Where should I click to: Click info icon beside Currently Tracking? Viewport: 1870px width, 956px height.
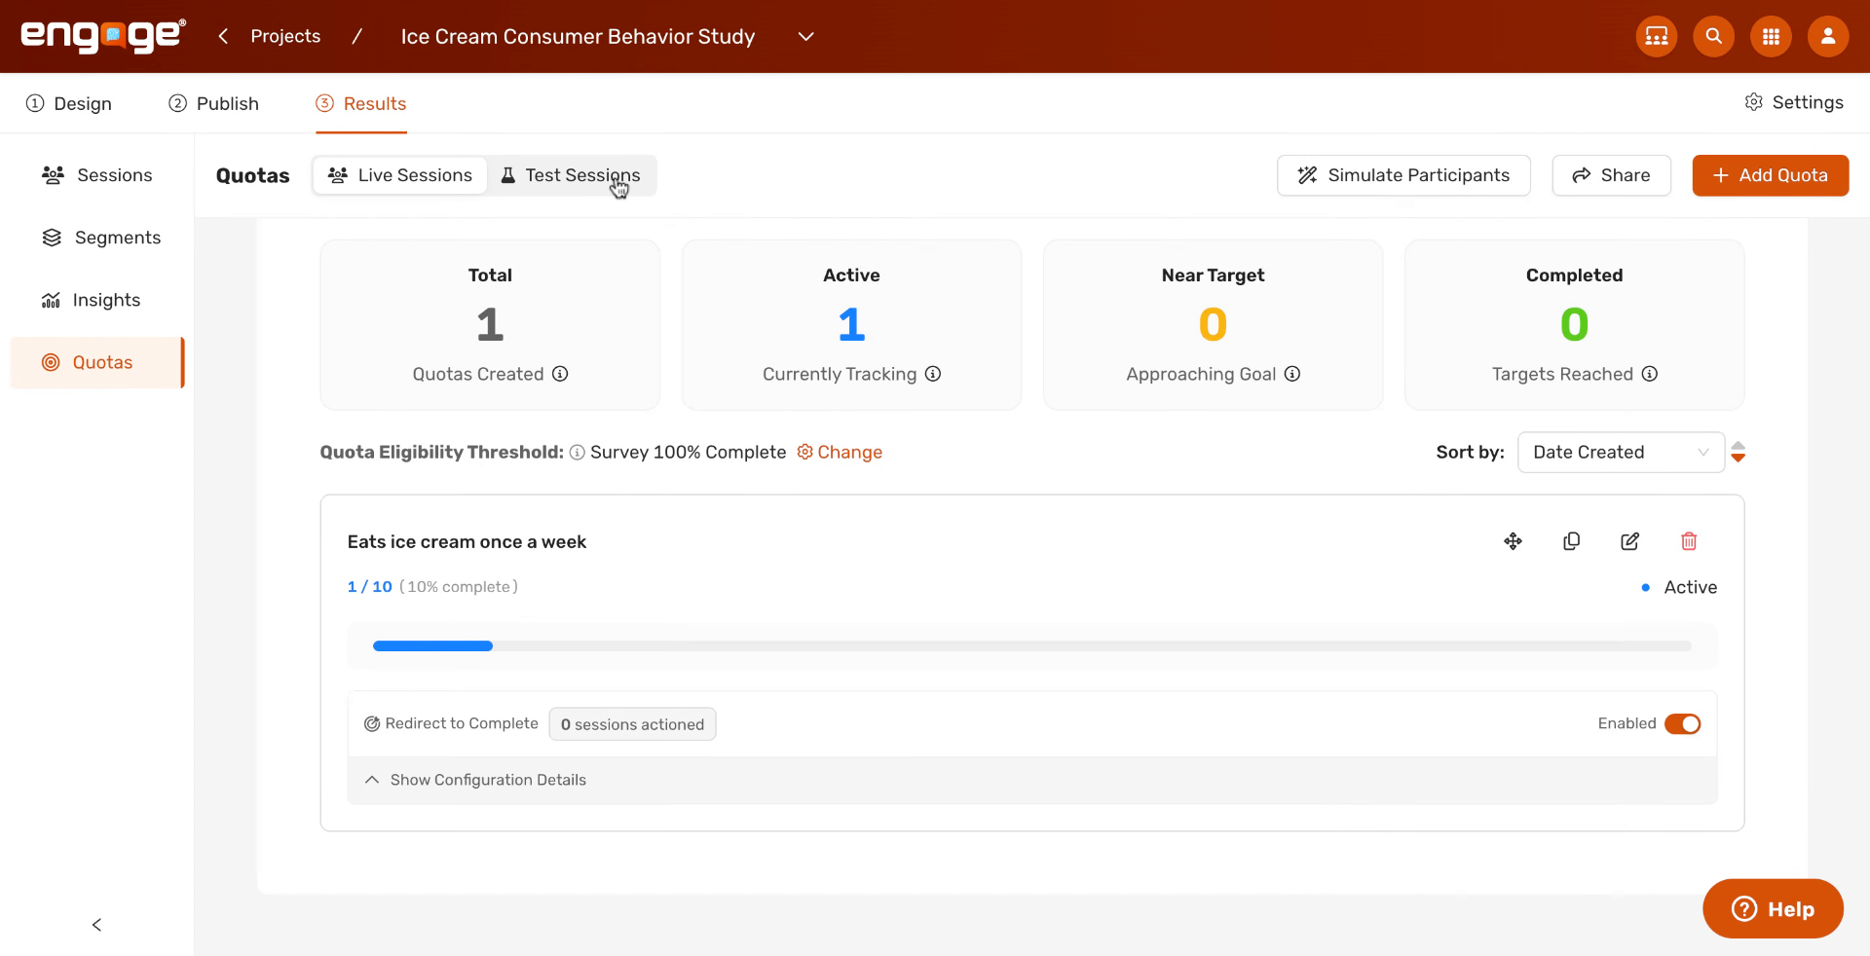[933, 374]
